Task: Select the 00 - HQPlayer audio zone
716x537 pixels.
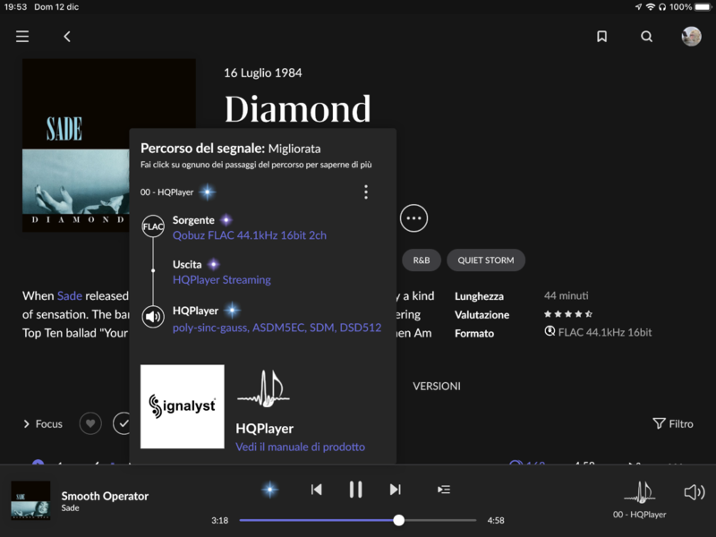Action: 639,499
